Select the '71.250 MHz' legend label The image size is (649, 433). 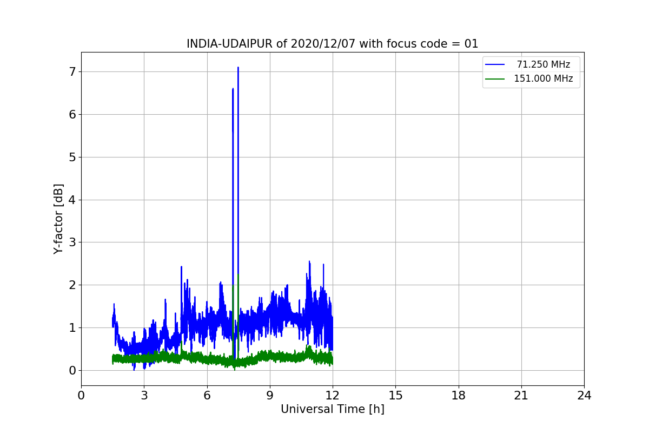[x=544, y=64]
